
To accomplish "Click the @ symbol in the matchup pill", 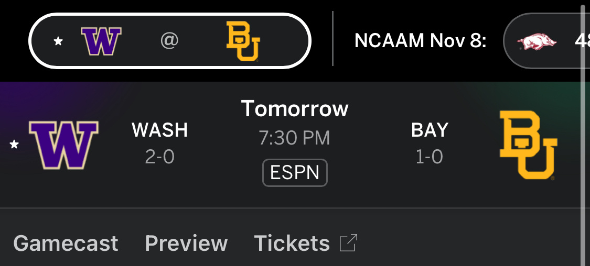I will tap(169, 41).
